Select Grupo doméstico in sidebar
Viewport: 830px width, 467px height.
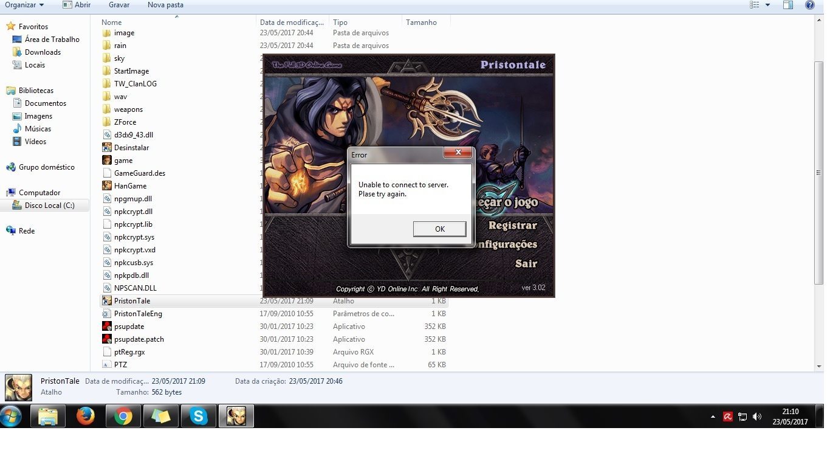tap(47, 167)
